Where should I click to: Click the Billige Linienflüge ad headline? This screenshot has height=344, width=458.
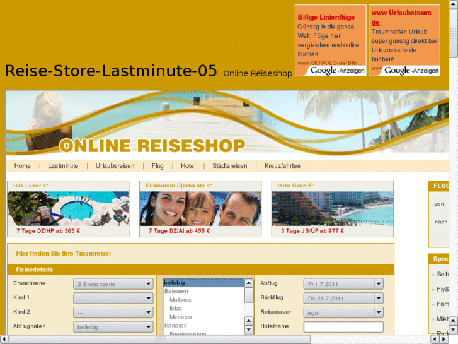pyautogui.click(x=326, y=17)
